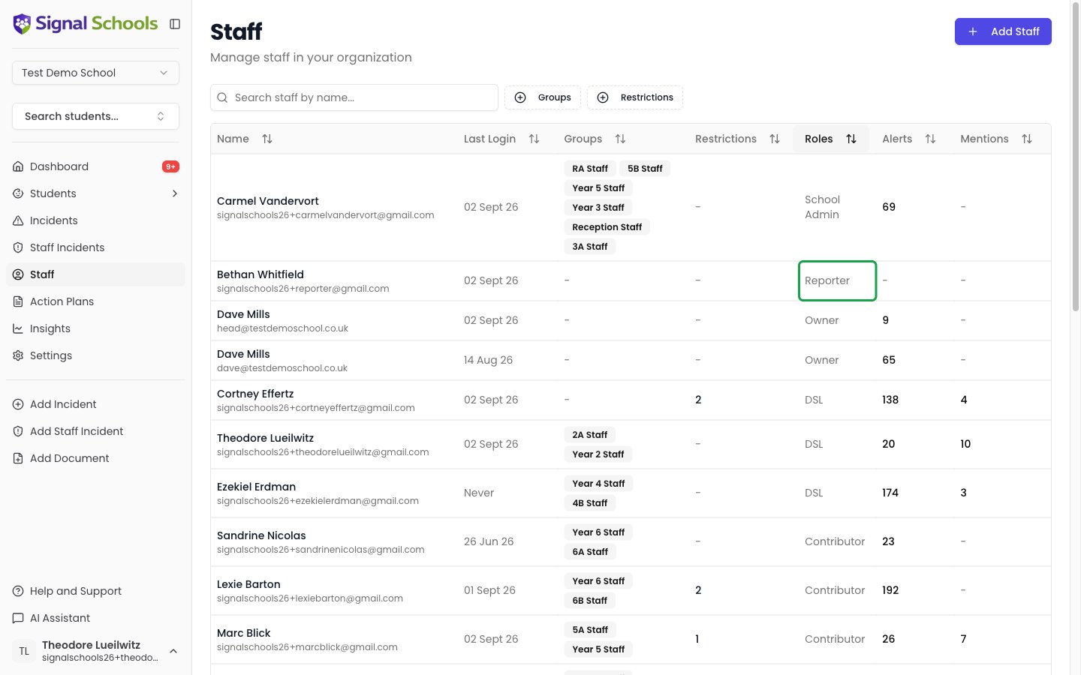Click the vertical page scrollbar

point(1076,157)
